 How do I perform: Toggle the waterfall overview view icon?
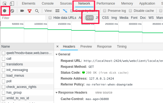tap(65, 11)
